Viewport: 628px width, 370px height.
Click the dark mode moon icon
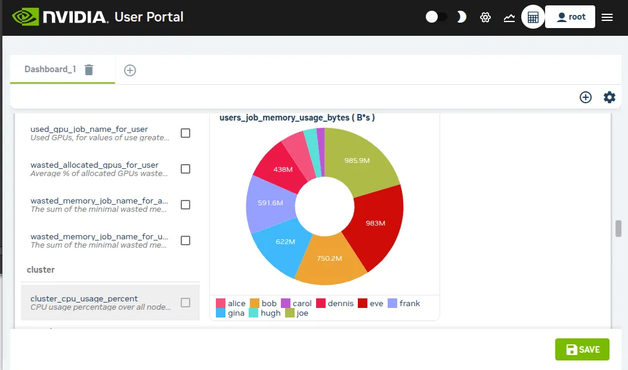tap(462, 17)
